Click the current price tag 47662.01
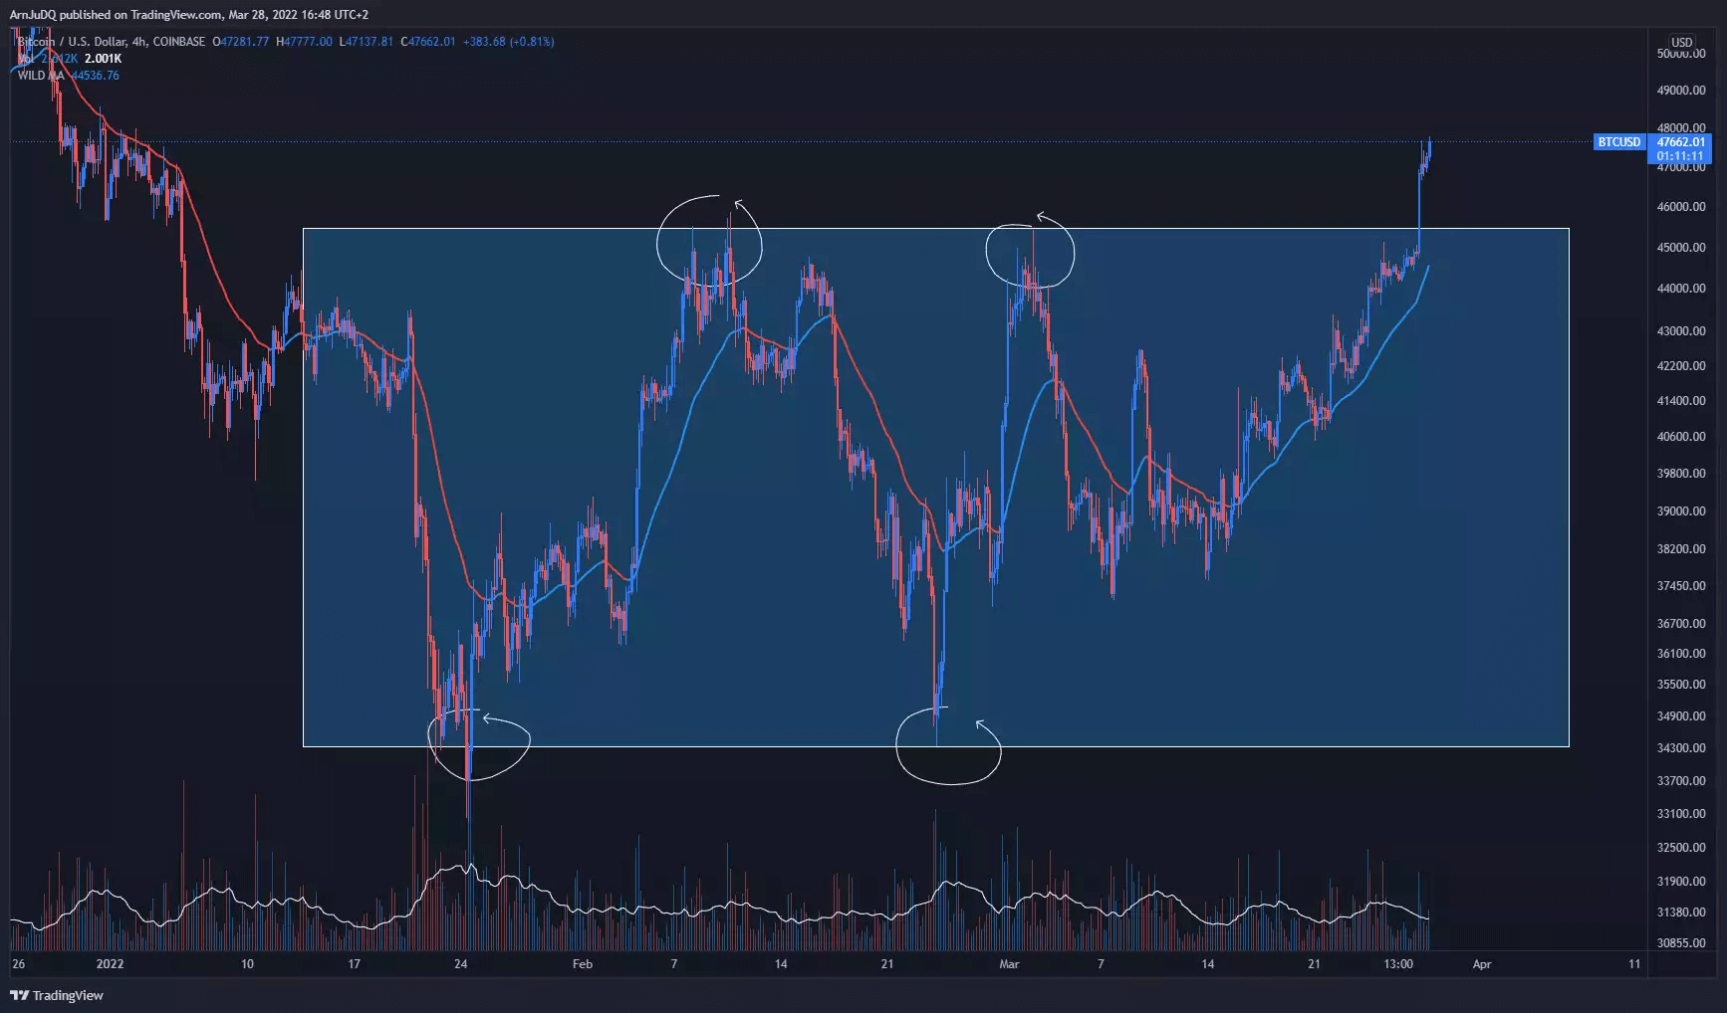 click(1682, 142)
